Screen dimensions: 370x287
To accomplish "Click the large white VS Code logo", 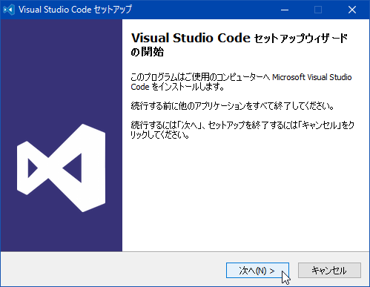I will (x=62, y=168).
